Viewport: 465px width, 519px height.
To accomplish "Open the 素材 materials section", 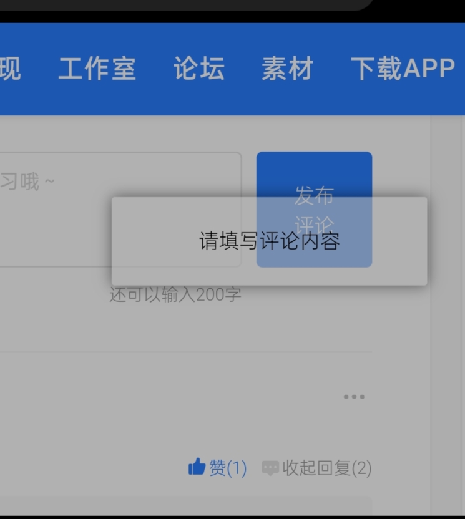I will coord(287,69).
